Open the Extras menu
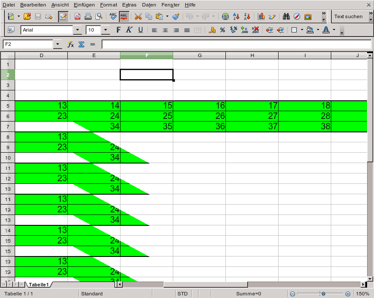Image resolution: width=374 pixels, height=298 pixels. click(129, 5)
